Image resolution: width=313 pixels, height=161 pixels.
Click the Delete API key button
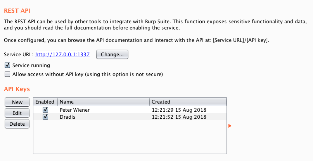click(x=17, y=124)
